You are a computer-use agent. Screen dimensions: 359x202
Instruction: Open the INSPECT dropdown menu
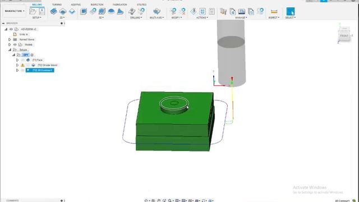[274, 17]
